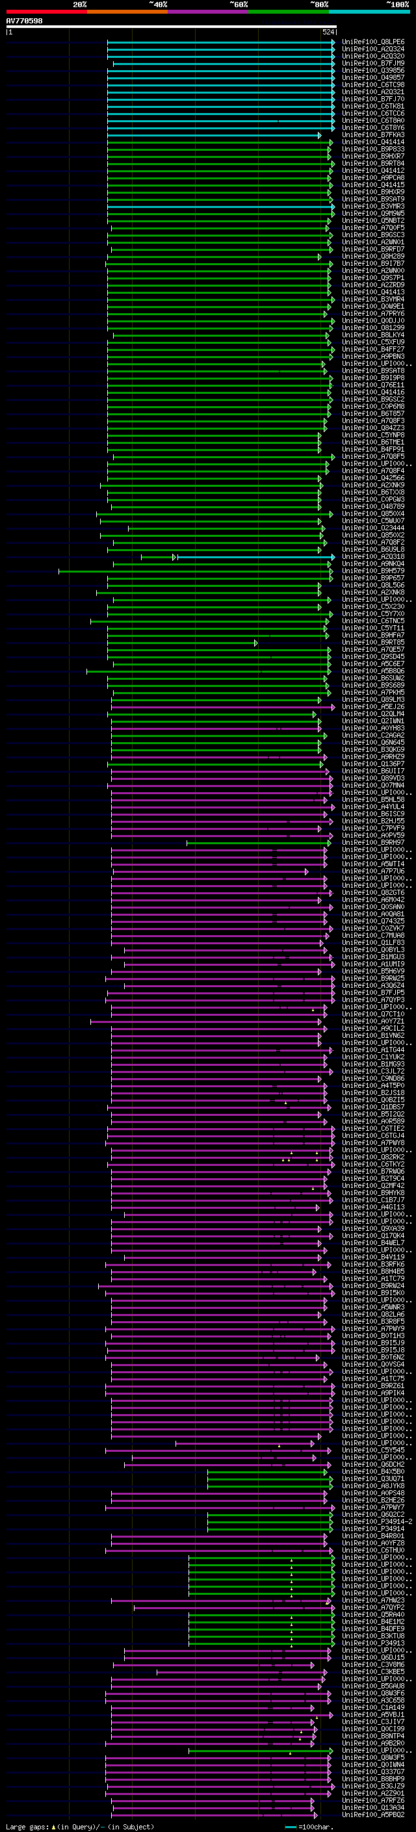Click the purple ~60% identity legend segment
Image resolution: width=416 pixels, height=1832 pixels.
[207, 12]
